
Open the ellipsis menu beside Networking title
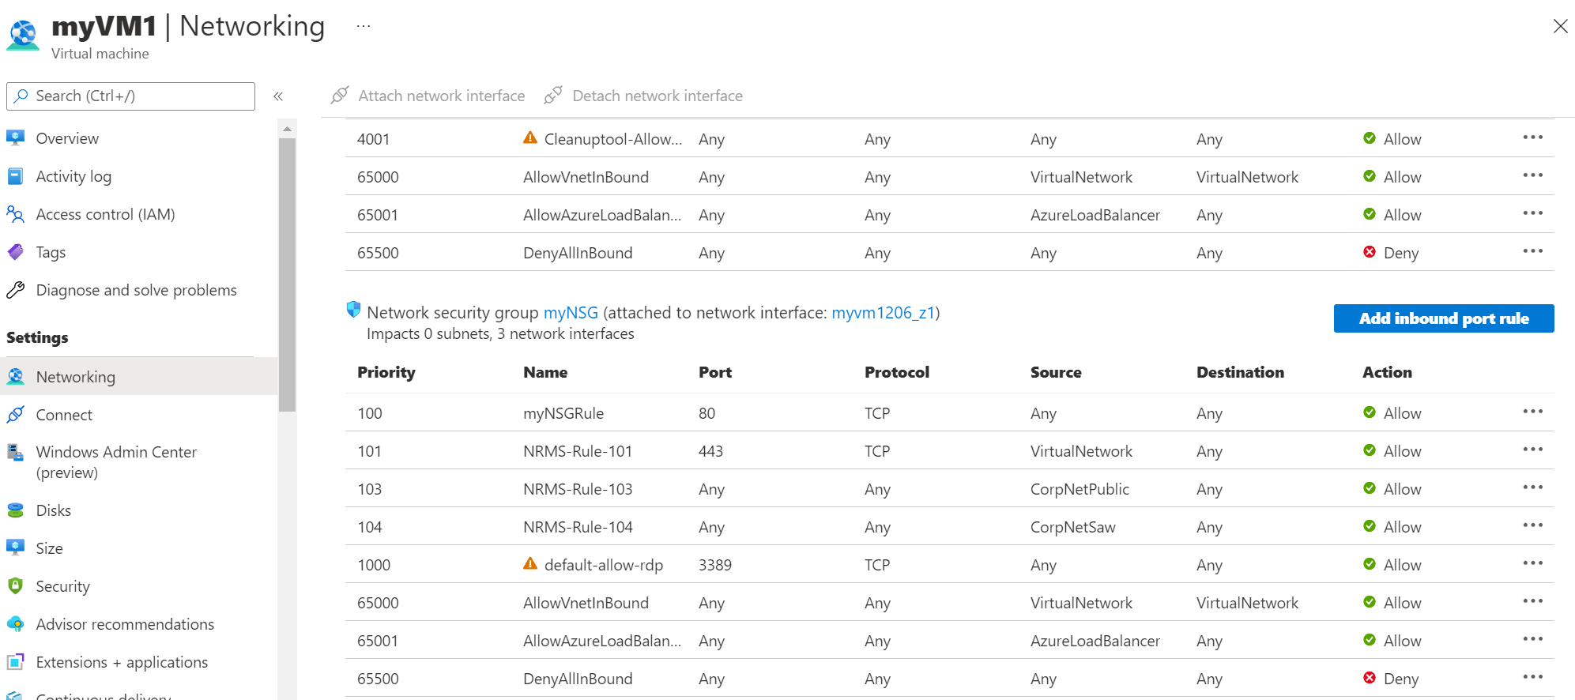364,26
